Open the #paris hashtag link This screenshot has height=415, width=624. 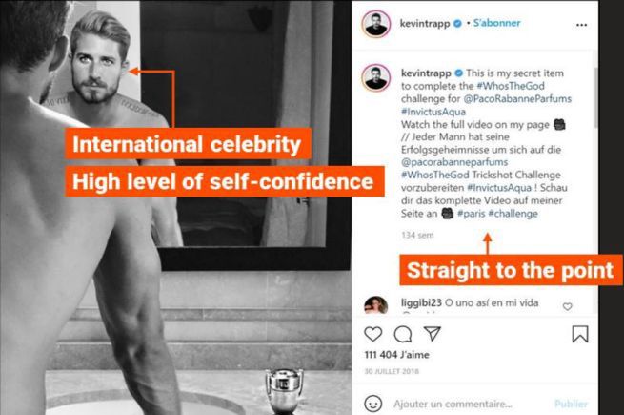click(x=472, y=214)
